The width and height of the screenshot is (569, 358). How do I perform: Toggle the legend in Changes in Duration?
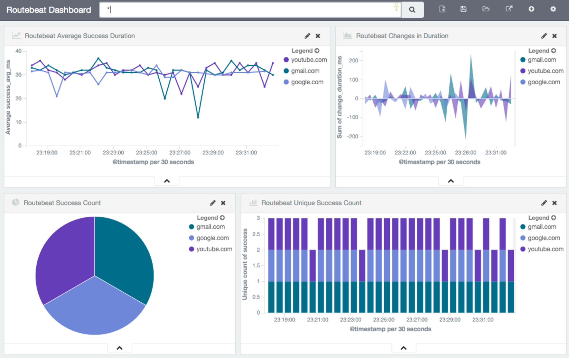click(x=554, y=51)
